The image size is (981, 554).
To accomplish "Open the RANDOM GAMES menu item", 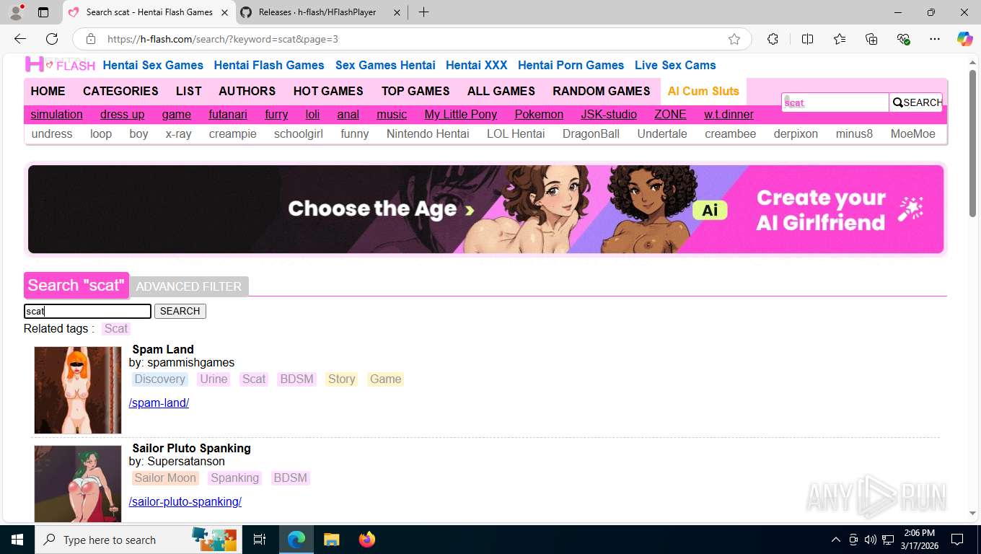I will (x=602, y=91).
